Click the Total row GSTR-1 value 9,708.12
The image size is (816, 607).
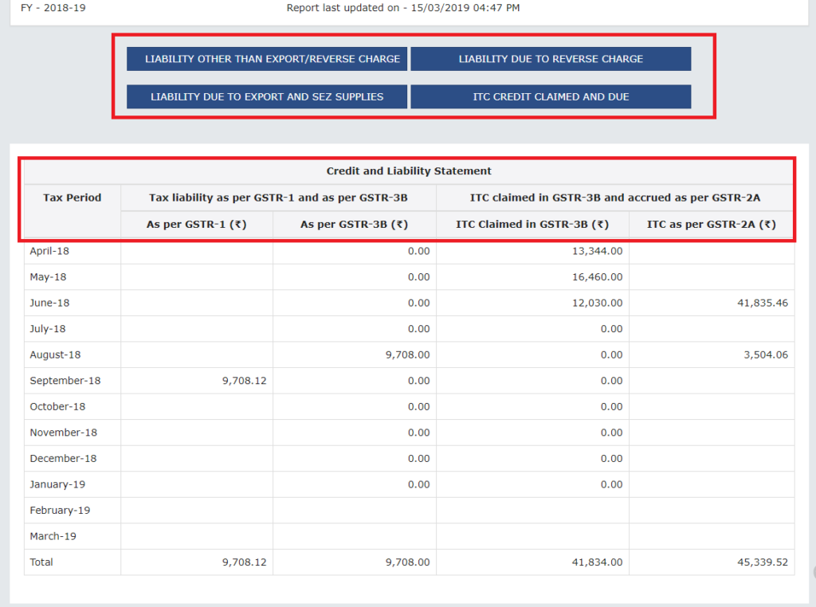(244, 562)
